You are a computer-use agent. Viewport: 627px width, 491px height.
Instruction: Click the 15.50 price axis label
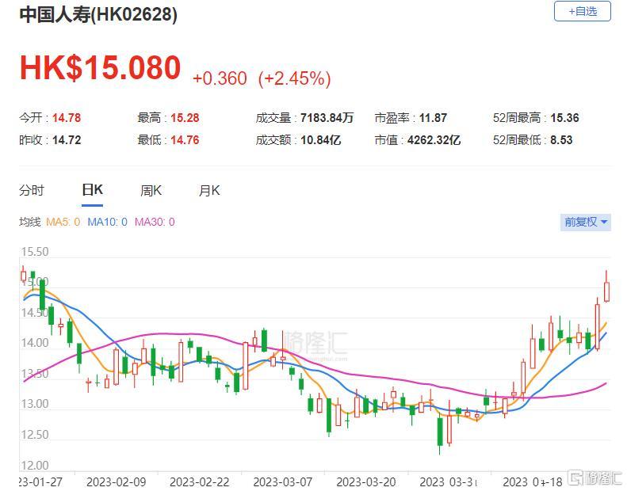(x=35, y=252)
